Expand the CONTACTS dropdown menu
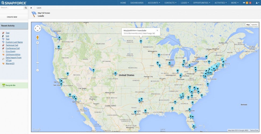 tap(170, 3)
